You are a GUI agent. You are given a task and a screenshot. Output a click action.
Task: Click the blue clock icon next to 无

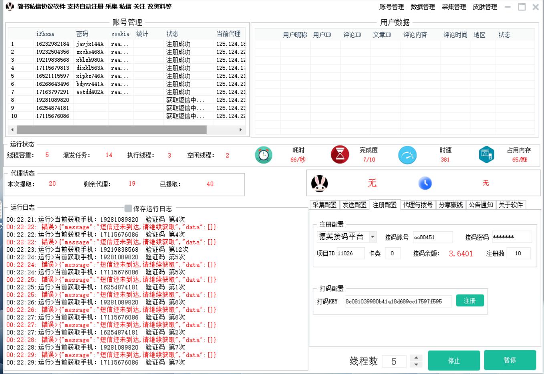click(x=425, y=183)
